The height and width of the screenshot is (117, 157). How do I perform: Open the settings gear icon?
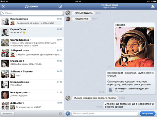[60, 113]
